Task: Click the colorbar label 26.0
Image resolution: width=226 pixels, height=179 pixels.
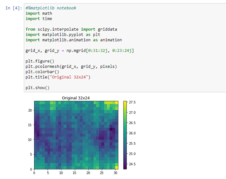Action: [x=132, y=133]
